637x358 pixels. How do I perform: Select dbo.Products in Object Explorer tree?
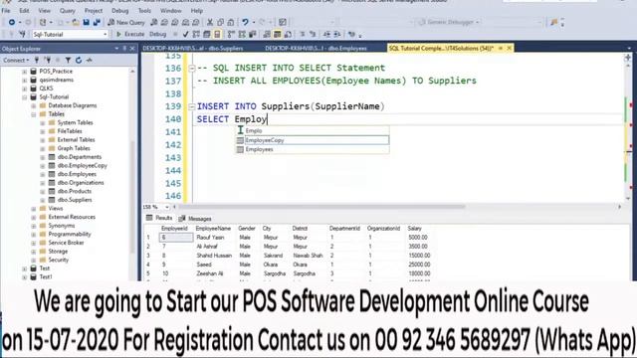click(x=74, y=191)
